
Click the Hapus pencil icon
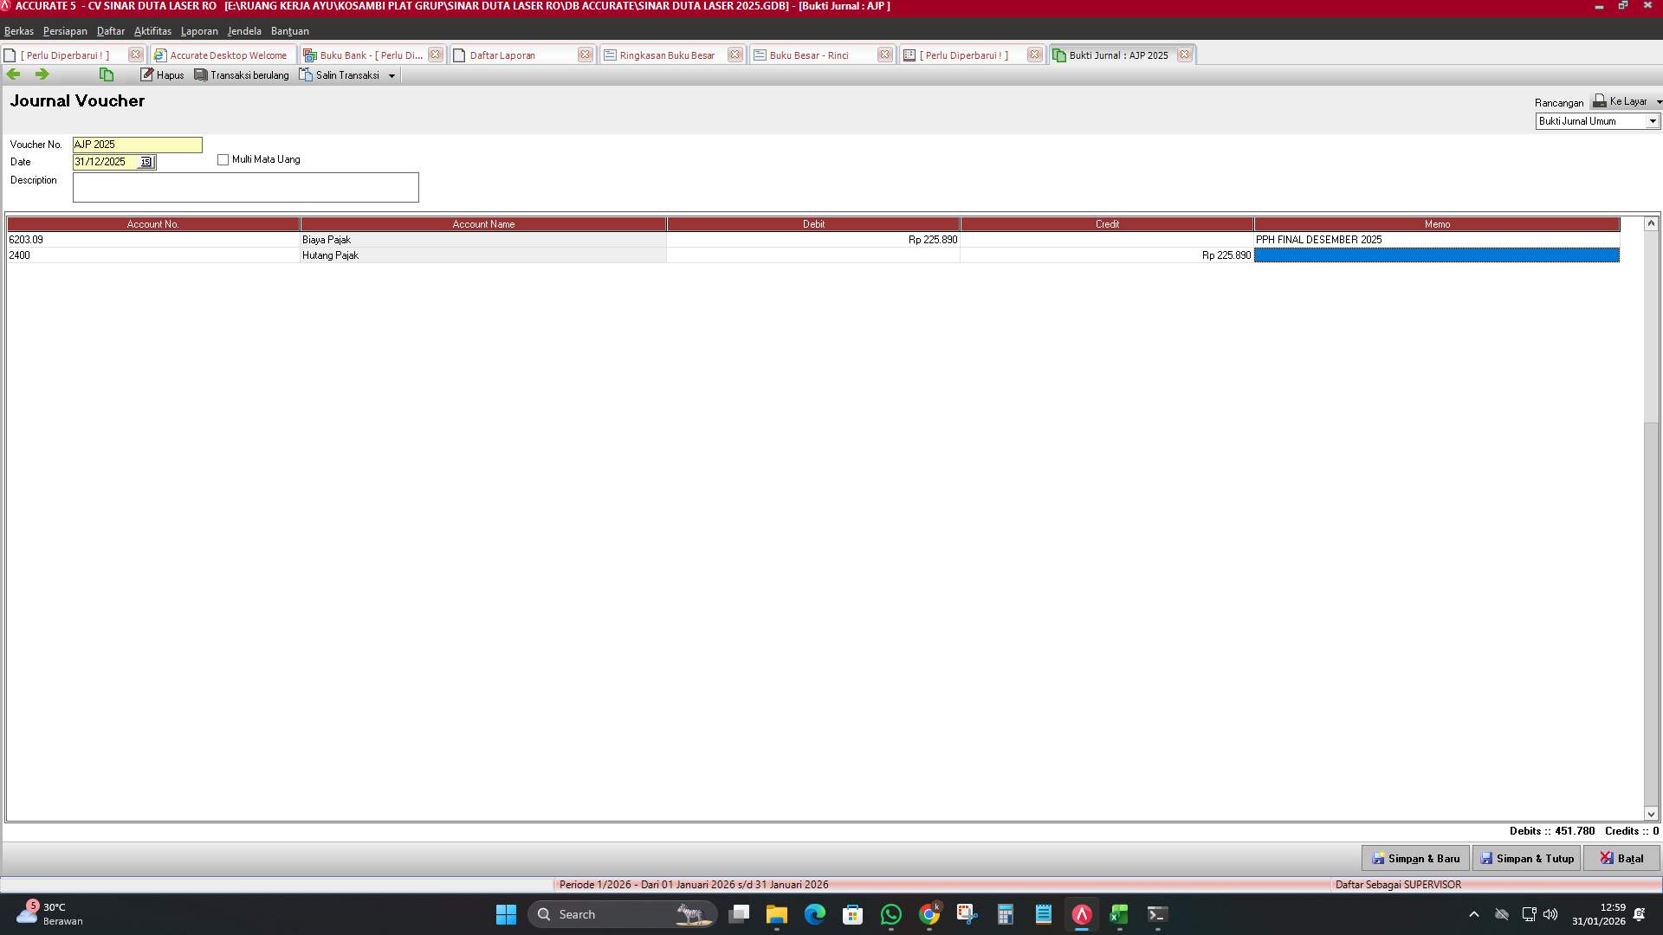click(x=147, y=74)
